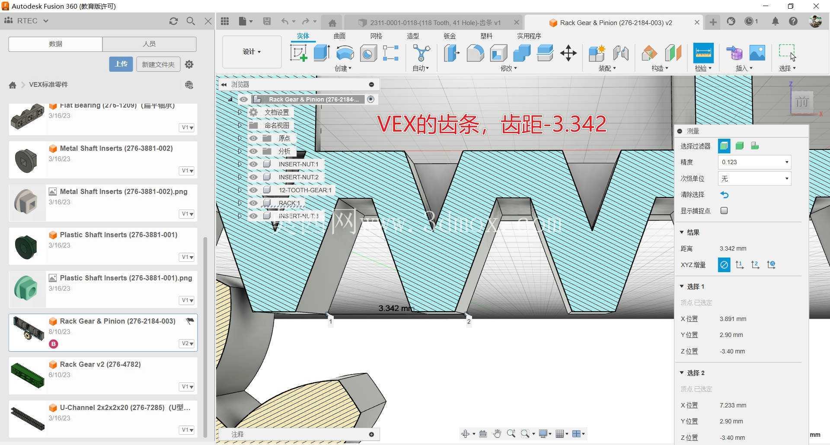Toggle the show snap points checkbox

(x=724, y=211)
